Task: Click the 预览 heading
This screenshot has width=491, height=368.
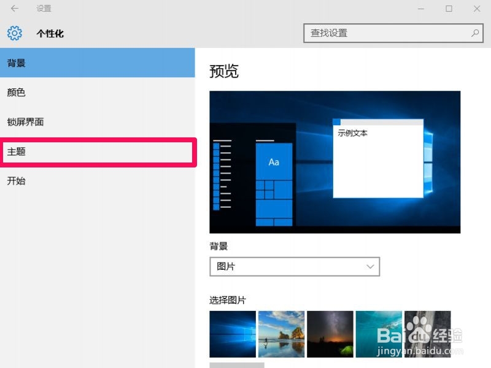Action: [x=224, y=71]
